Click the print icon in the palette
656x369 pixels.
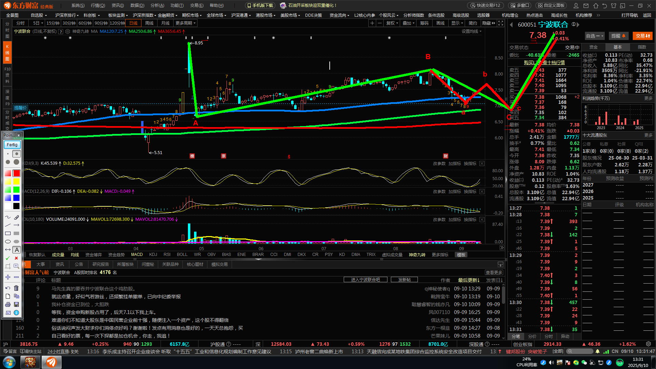[8, 304]
